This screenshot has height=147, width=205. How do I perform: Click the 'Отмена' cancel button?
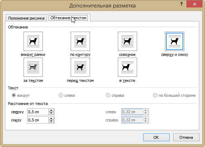coord(186,137)
